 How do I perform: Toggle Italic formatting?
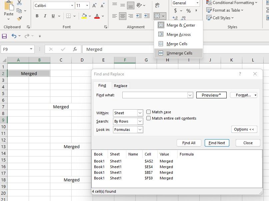pyautogui.click(x=45, y=16)
